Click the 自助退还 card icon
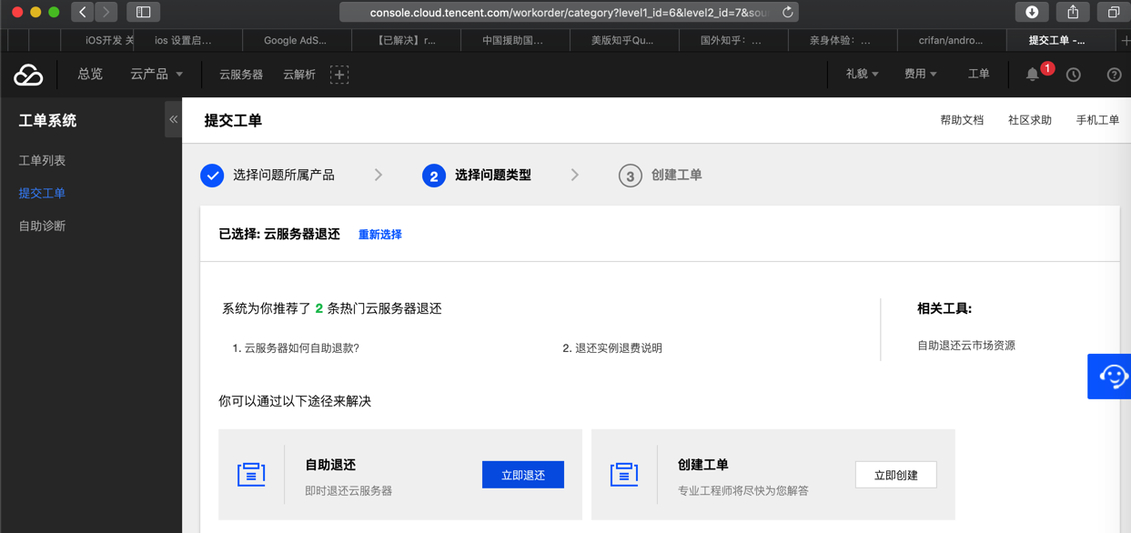The height and width of the screenshot is (533, 1131). click(251, 475)
